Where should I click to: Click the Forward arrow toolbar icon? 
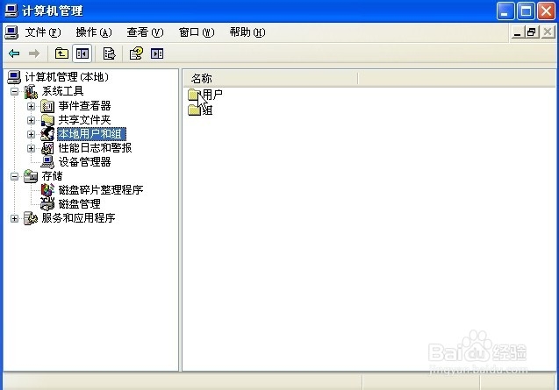34,53
